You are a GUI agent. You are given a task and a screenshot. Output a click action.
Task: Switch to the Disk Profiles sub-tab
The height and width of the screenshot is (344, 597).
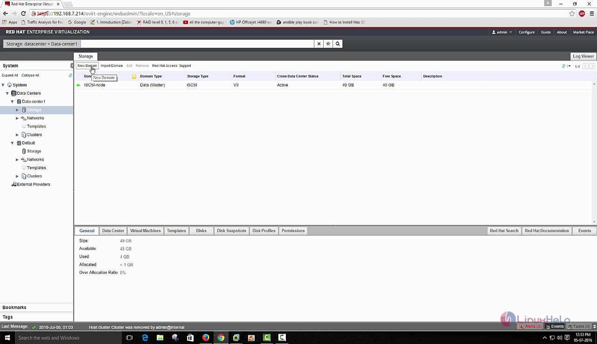[x=264, y=231]
